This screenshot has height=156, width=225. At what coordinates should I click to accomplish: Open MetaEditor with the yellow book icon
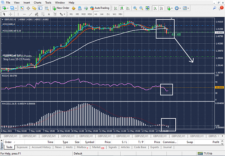pyautogui.click(x=73, y=8)
